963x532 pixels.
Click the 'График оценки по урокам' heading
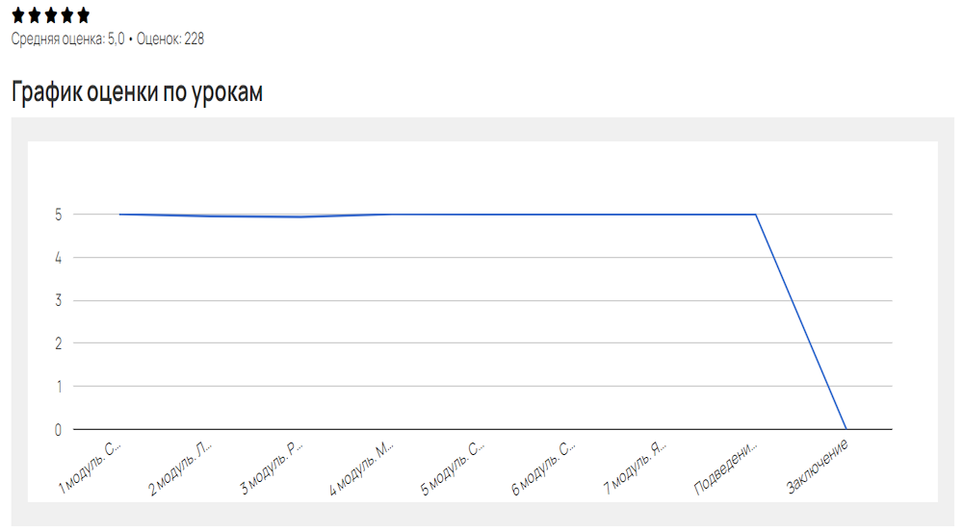[137, 92]
